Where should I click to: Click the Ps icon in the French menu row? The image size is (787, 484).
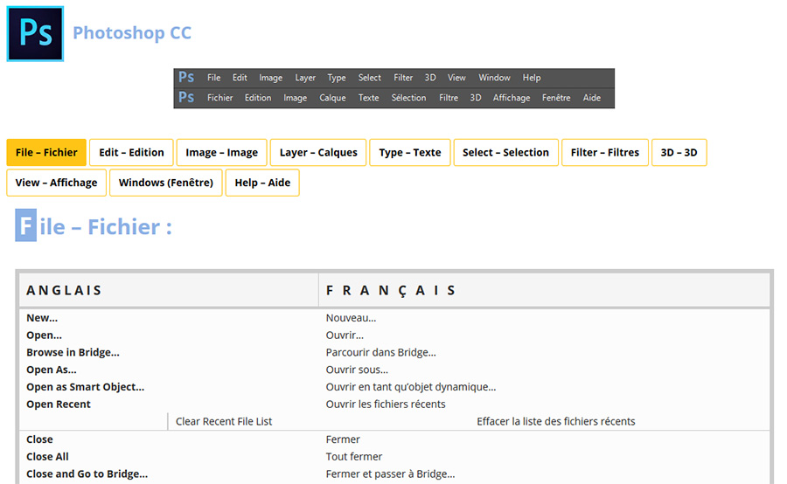(x=186, y=98)
